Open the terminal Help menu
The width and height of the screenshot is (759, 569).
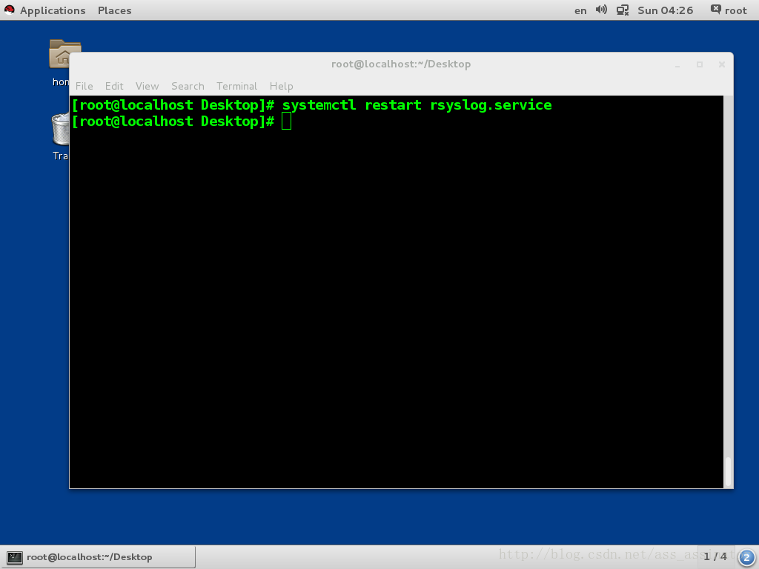[x=281, y=86]
